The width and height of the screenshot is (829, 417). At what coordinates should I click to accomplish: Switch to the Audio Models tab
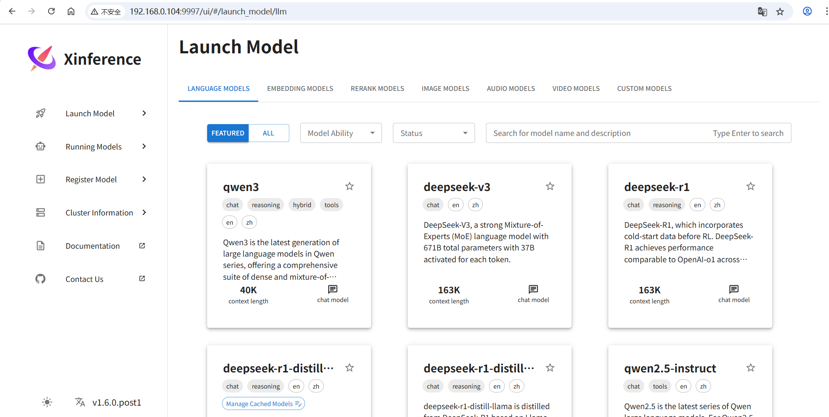(511, 89)
